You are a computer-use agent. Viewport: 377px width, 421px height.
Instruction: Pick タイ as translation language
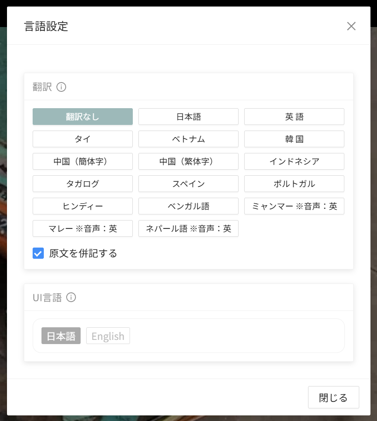[x=82, y=139]
